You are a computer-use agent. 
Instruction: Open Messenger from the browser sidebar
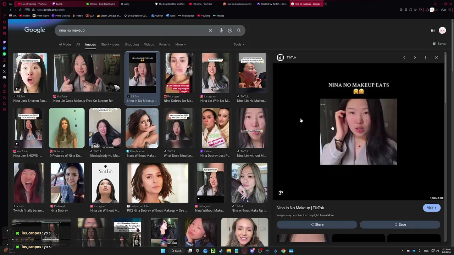click(4, 48)
